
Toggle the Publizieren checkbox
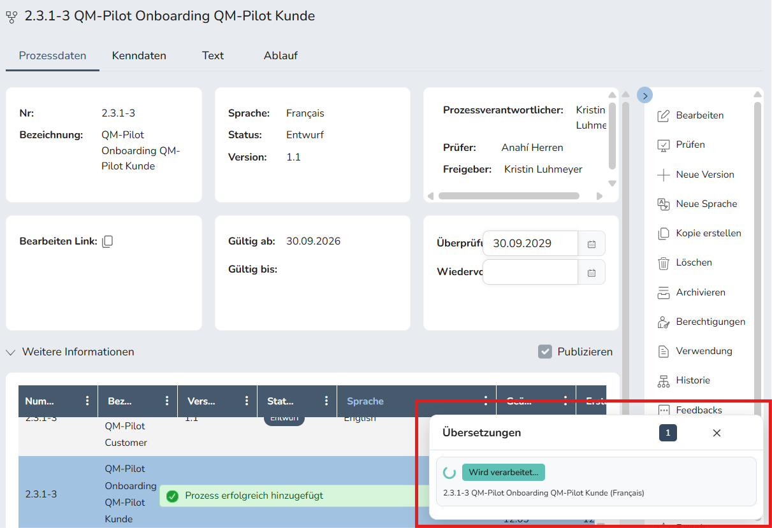544,352
